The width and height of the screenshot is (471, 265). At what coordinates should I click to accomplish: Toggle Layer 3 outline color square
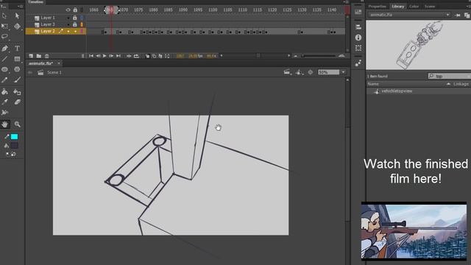[82, 24]
